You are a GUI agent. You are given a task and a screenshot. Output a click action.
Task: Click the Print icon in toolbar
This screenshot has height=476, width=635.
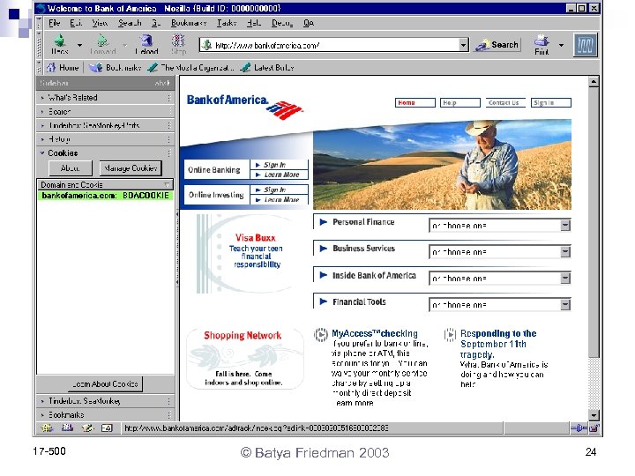click(542, 41)
